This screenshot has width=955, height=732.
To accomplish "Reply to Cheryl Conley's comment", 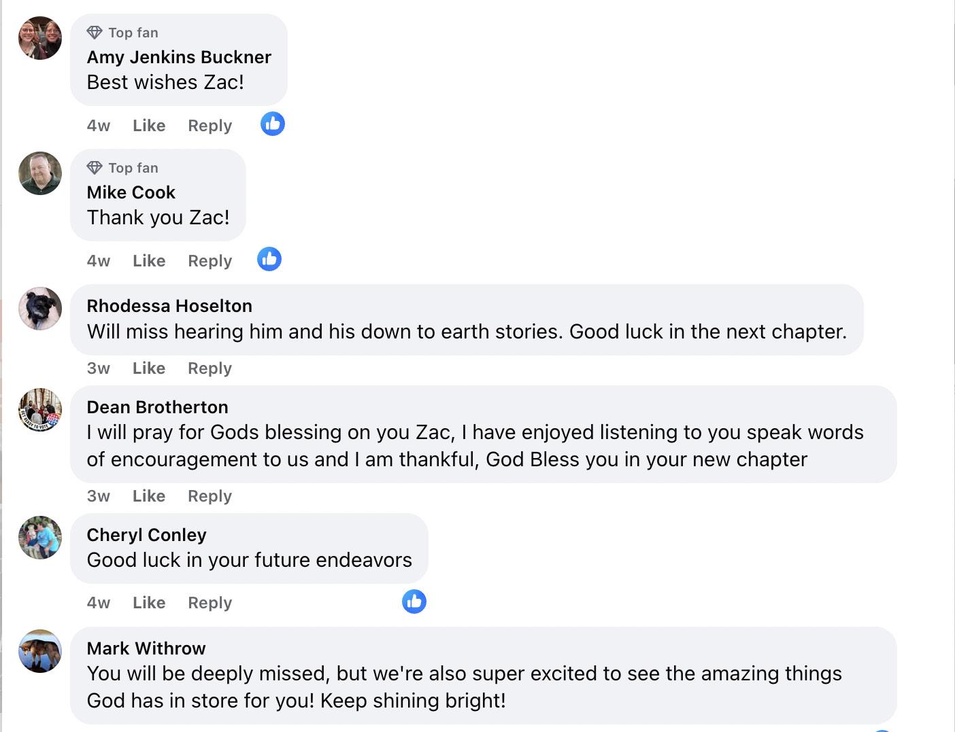I will pos(210,603).
